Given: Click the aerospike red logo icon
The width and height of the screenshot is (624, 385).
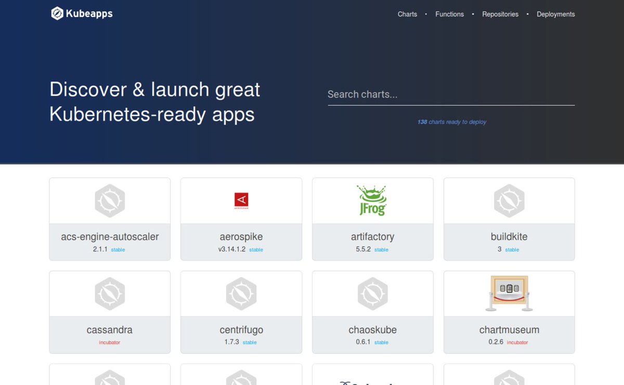Looking at the screenshot, I should [241, 201].
